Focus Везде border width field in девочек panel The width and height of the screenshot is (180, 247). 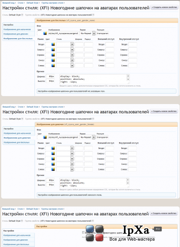click(x=79, y=148)
